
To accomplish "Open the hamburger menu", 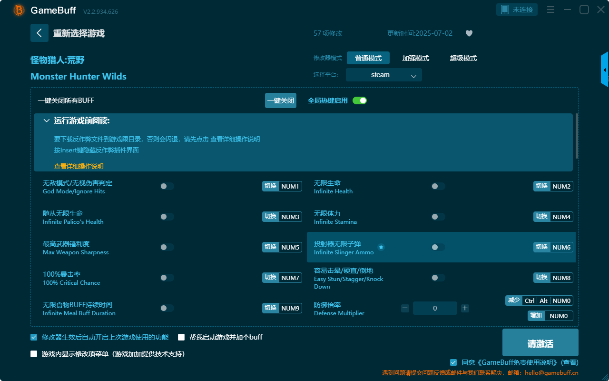I will point(550,10).
